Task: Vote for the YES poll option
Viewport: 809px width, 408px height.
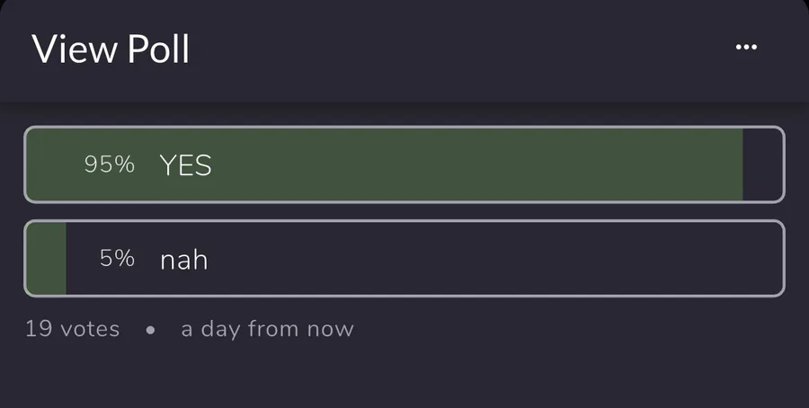Action: tap(404, 164)
